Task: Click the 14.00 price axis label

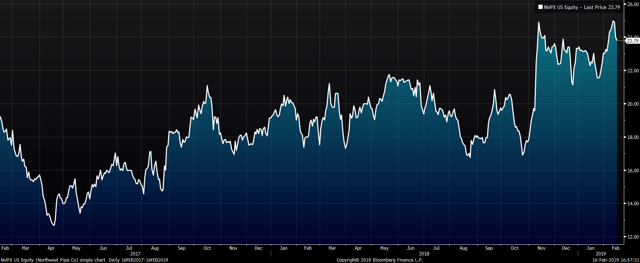Action: tap(633, 204)
